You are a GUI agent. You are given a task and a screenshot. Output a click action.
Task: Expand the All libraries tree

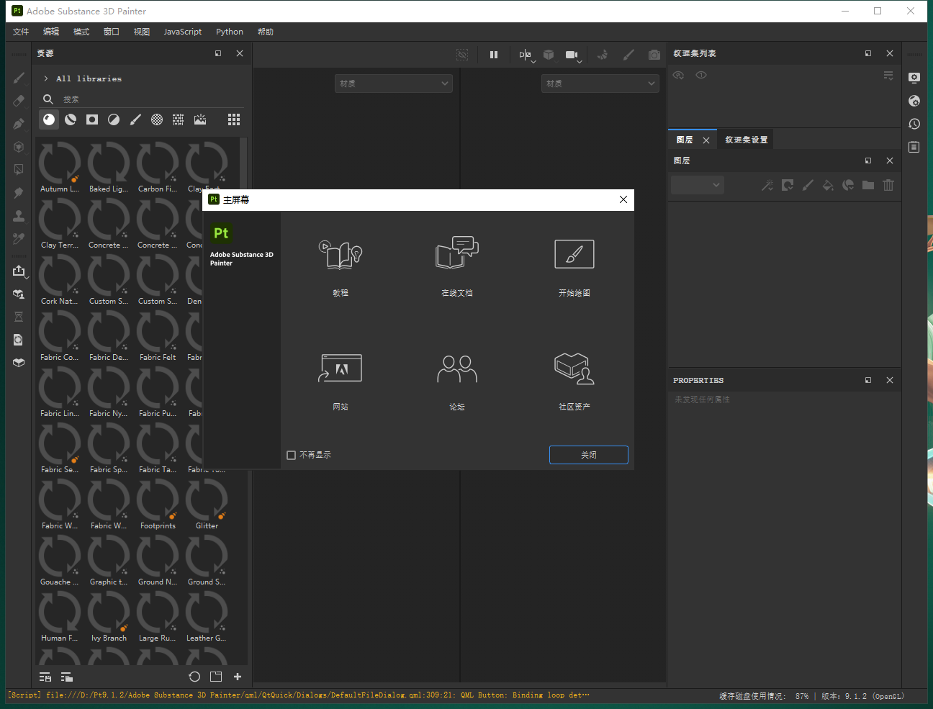pyautogui.click(x=46, y=78)
